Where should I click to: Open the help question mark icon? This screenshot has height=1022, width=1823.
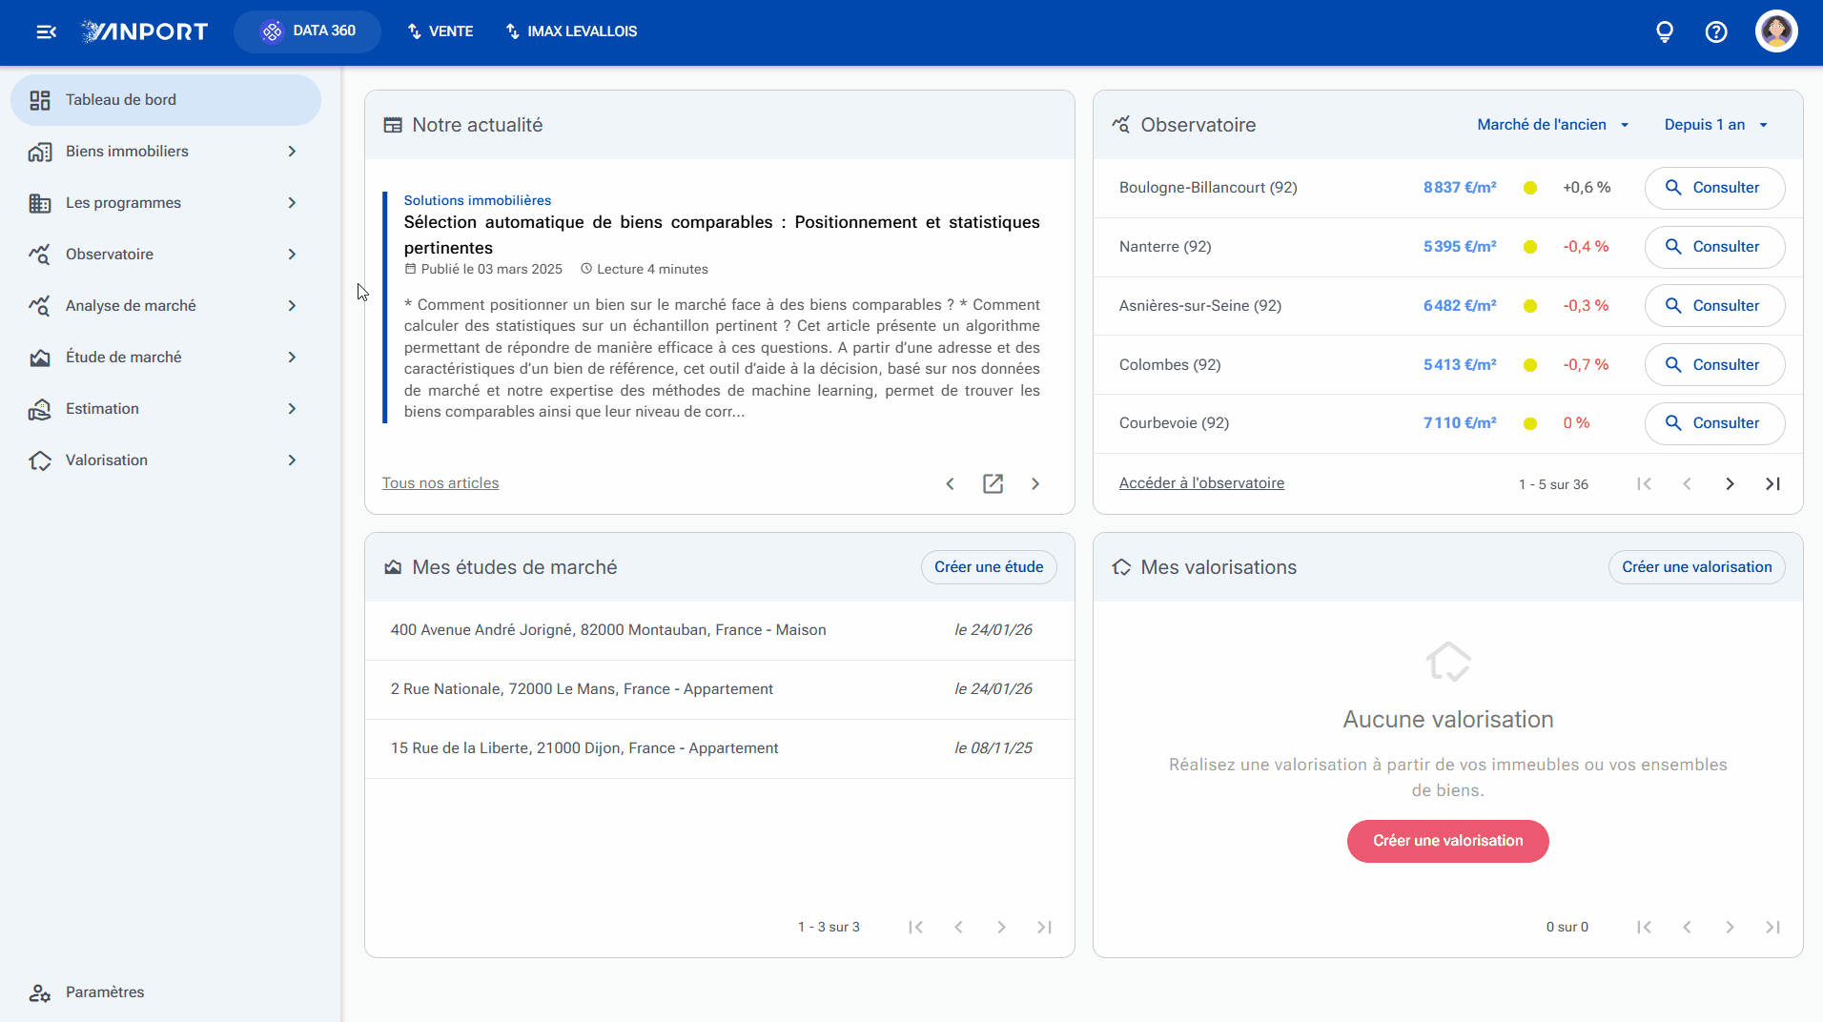coord(1716,31)
